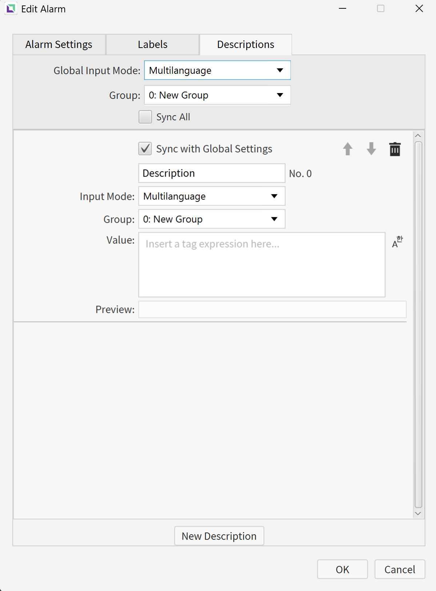This screenshot has width=436, height=591.
Task: Move description down with the arrow icon
Action: coord(371,149)
